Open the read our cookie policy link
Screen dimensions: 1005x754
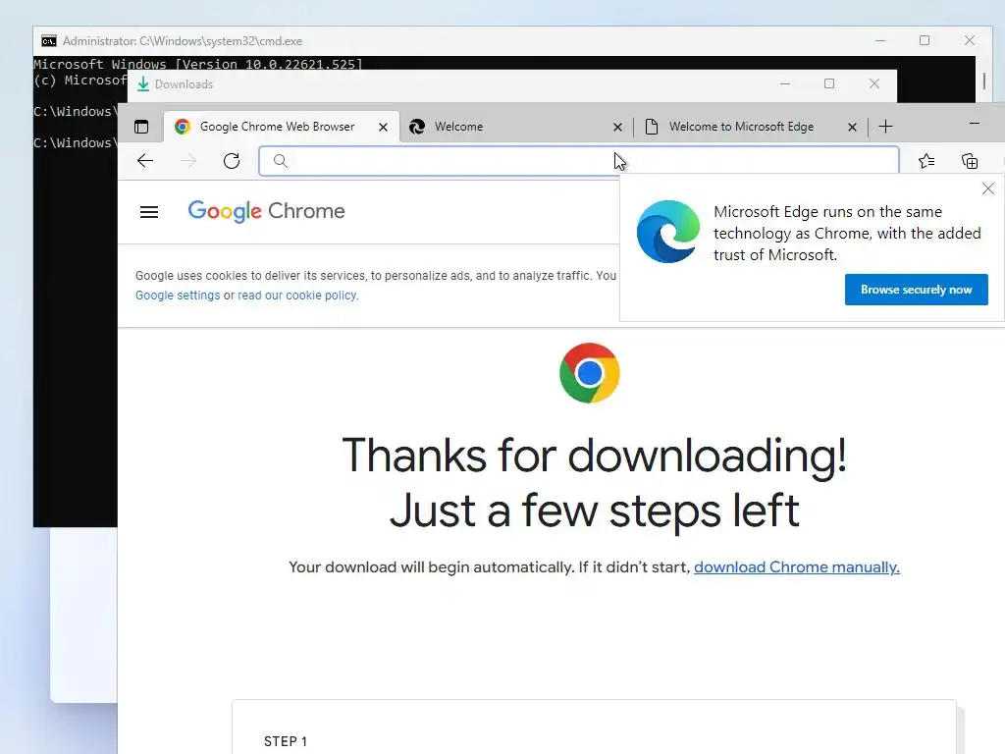pos(297,296)
